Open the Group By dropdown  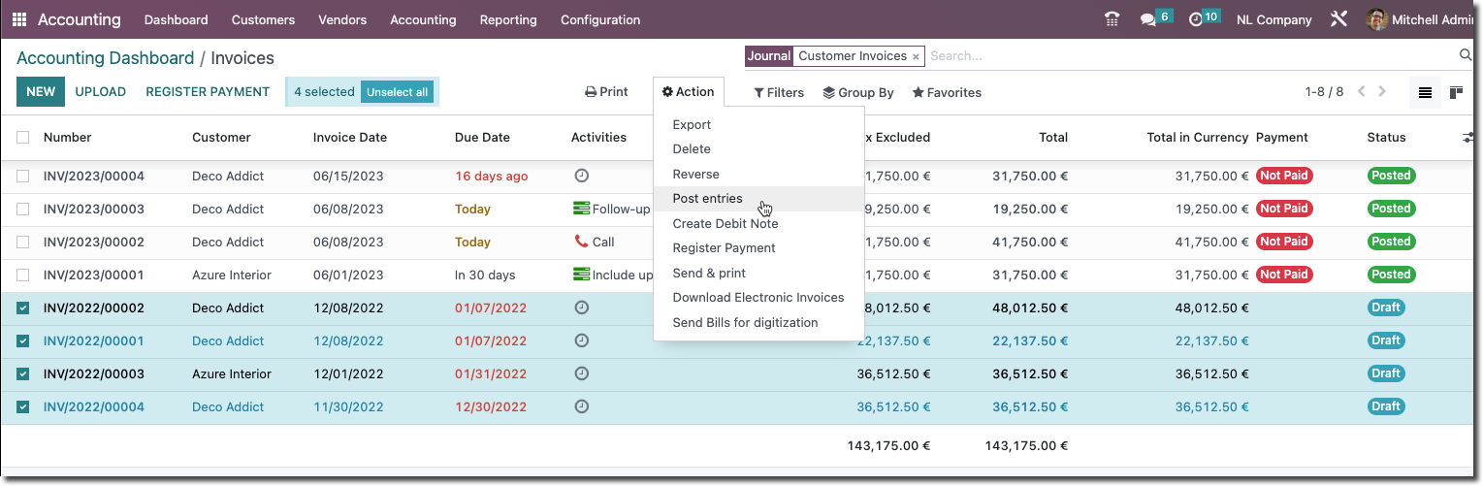(858, 92)
